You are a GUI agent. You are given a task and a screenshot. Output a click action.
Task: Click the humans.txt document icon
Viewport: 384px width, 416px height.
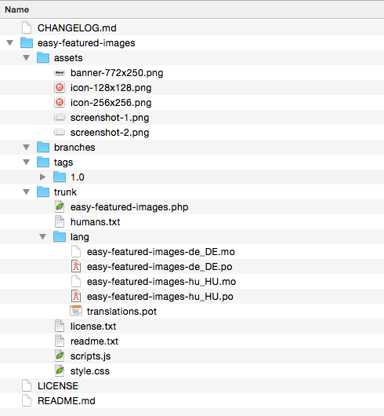pos(60,221)
